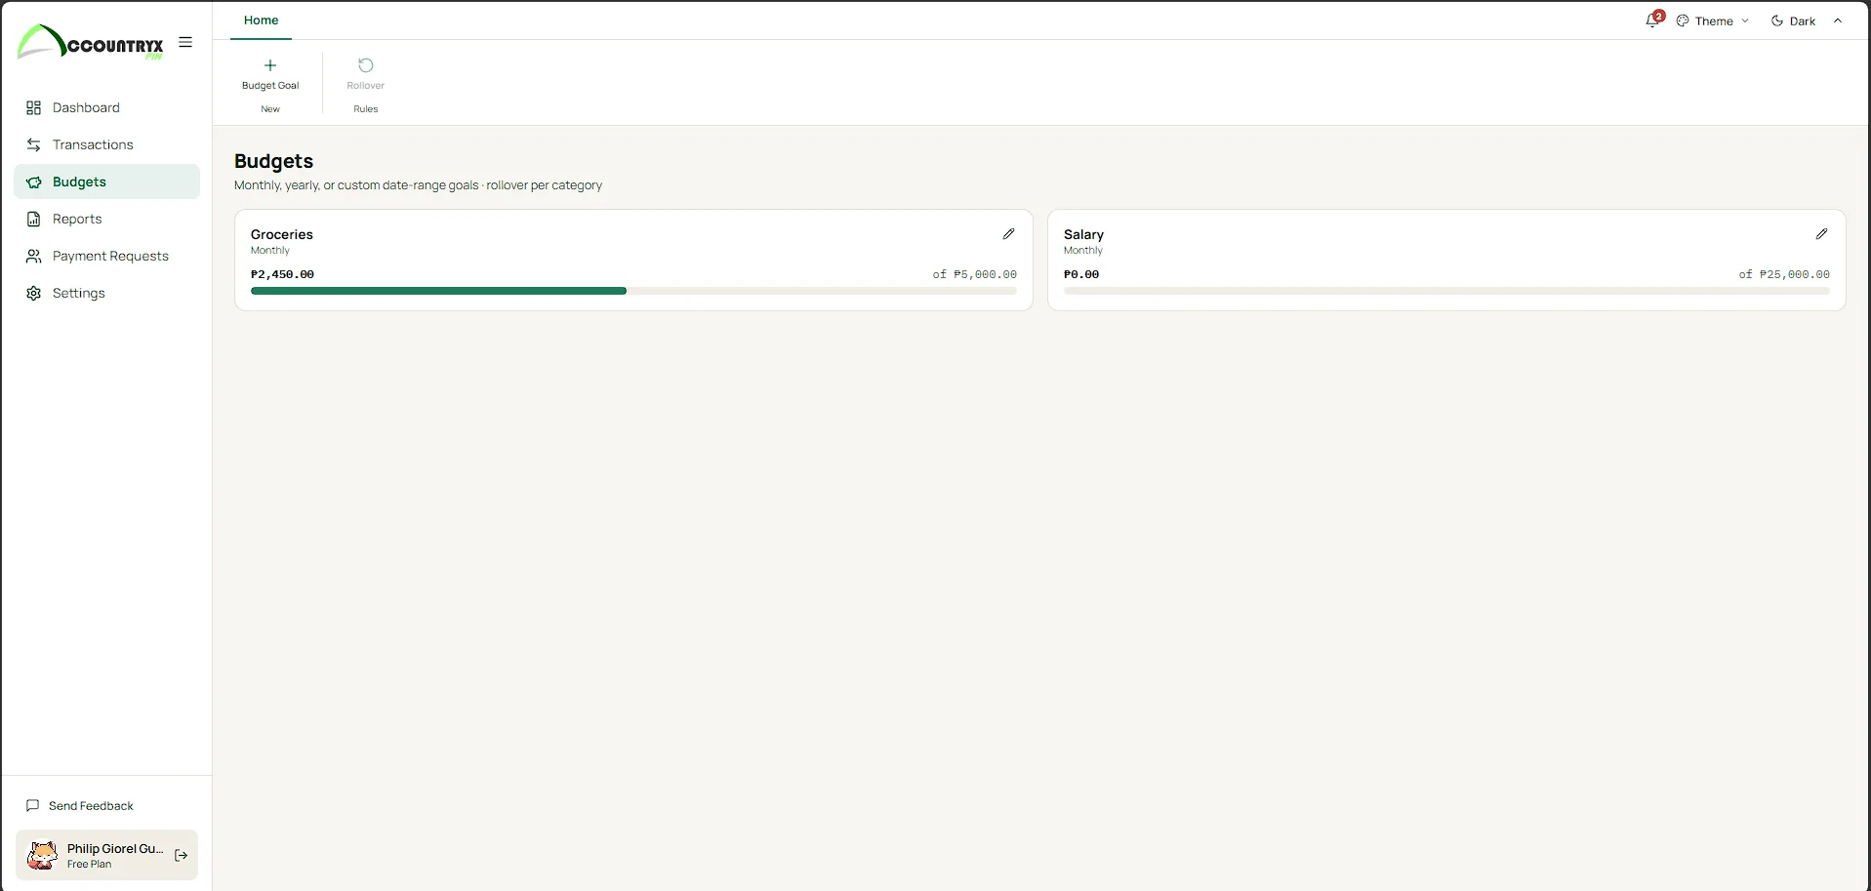Go to Transactions in the sidebar

(106, 144)
